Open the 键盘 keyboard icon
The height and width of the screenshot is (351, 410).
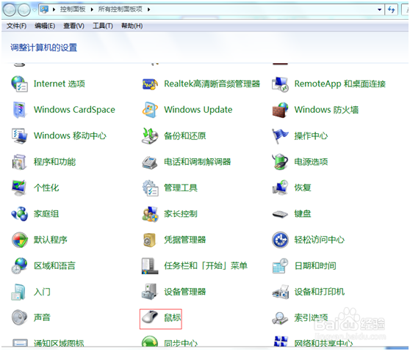pos(280,214)
